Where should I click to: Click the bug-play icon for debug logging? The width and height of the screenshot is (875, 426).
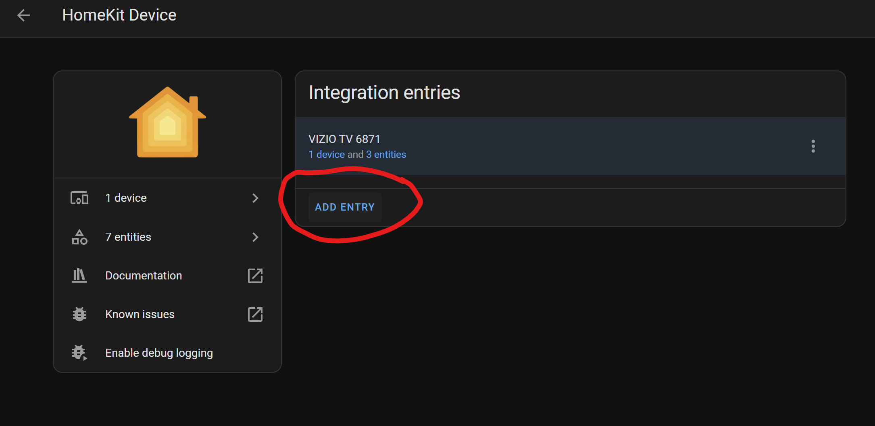click(79, 353)
